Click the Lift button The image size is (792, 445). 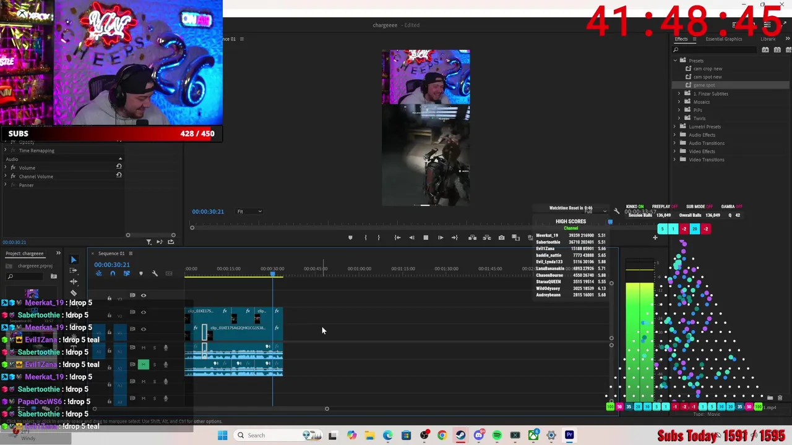coord(472,238)
